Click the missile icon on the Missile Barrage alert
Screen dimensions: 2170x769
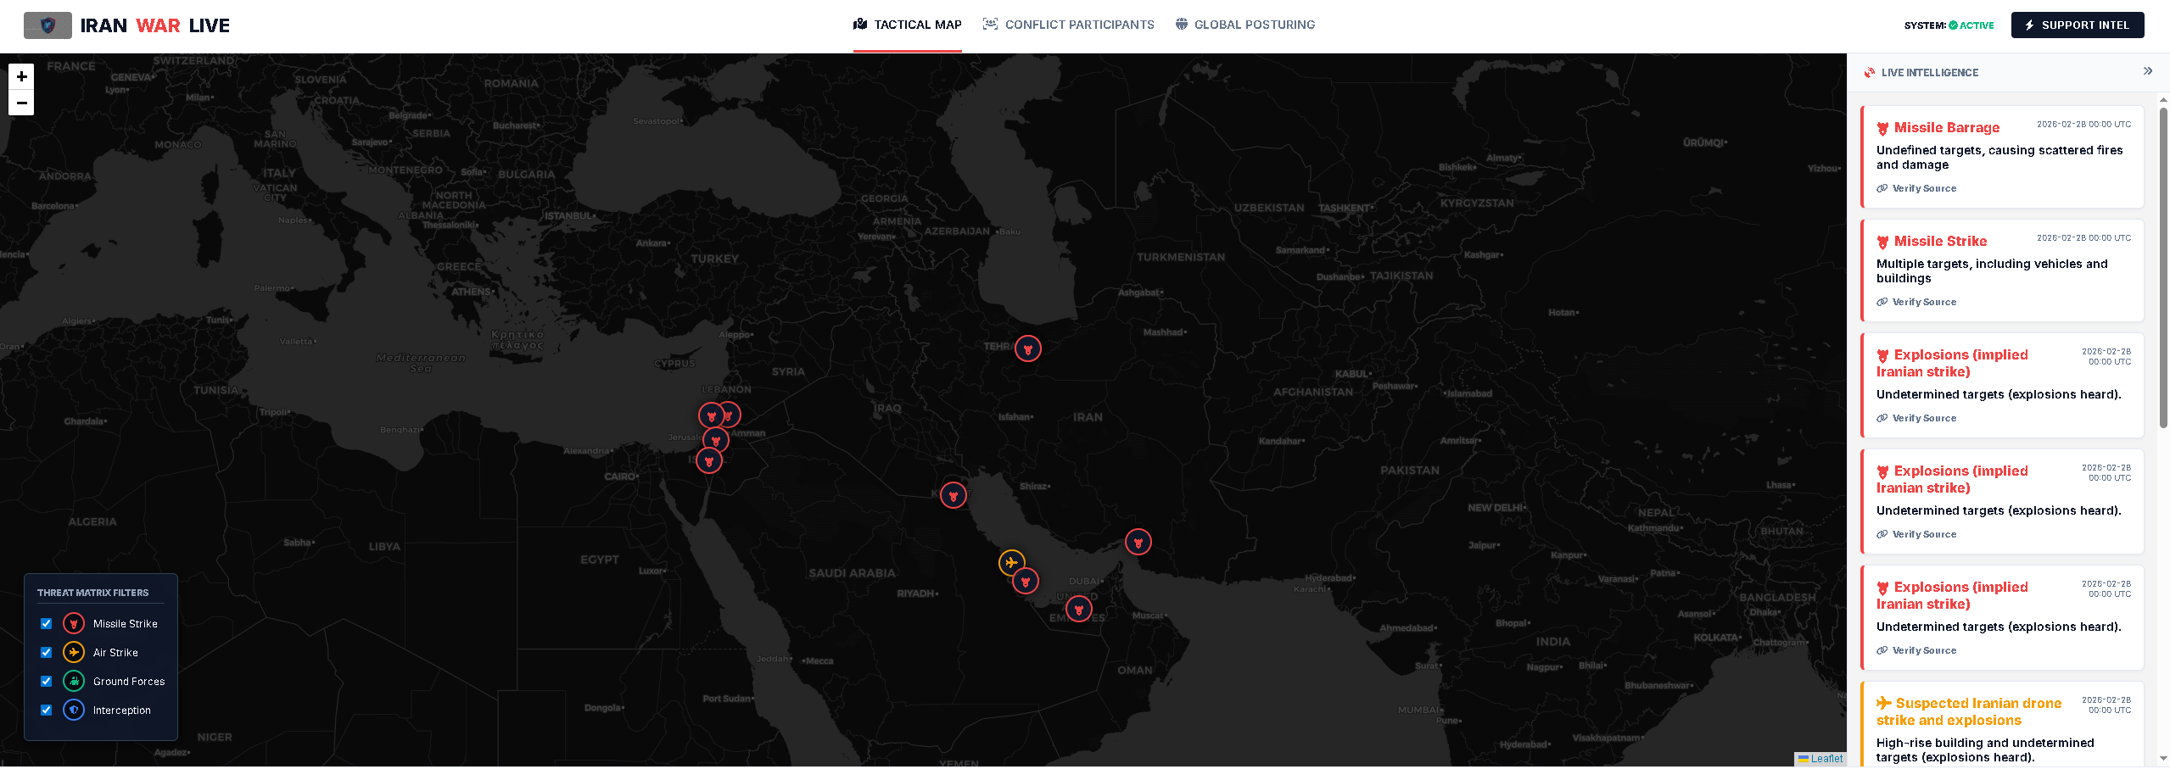[1882, 126]
